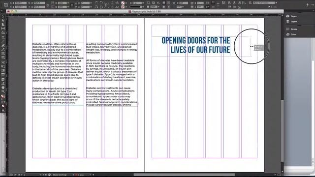Select the Scissors tool
Screen dimensions: 315x177
[3, 62]
